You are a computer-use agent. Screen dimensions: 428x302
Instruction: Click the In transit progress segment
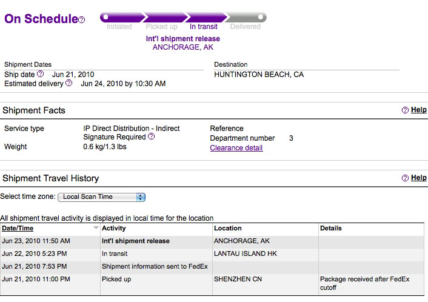[x=205, y=17]
